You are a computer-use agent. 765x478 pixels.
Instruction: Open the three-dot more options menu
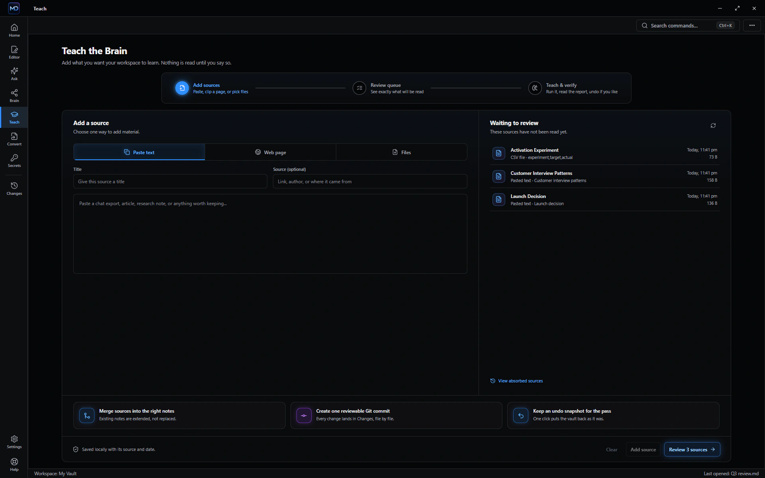point(752,25)
